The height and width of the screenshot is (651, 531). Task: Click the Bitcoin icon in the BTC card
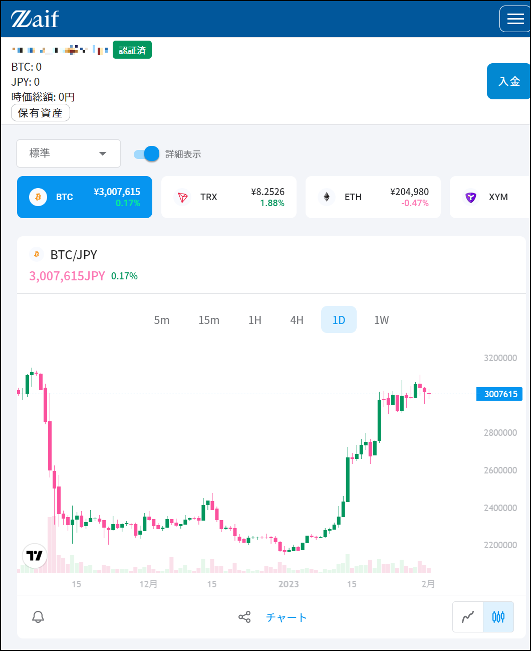pyautogui.click(x=38, y=197)
